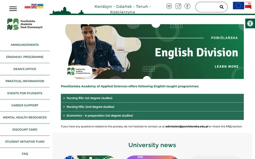The width and height of the screenshot is (255, 159).
Task: Open Career Support section
Action: click(25, 105)
